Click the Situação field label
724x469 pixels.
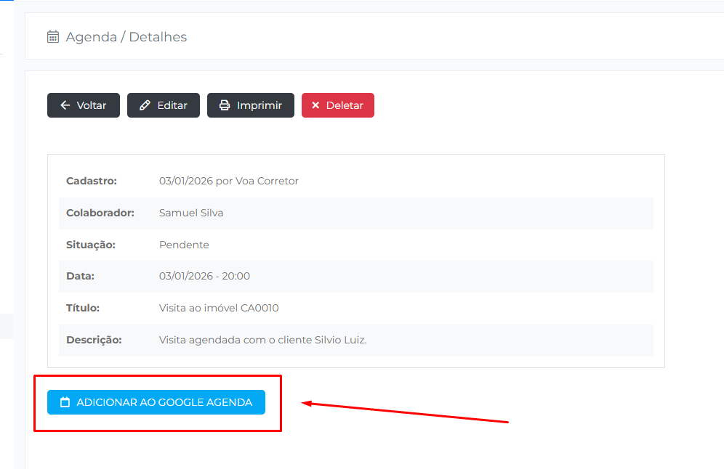coord(91,245)
